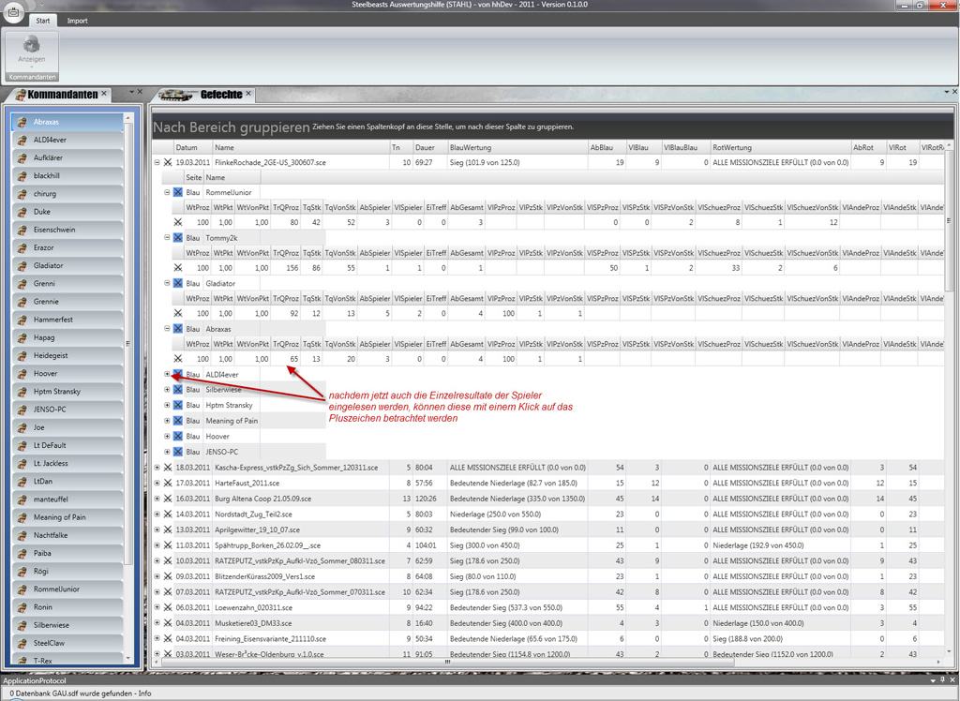
Task: Click the soldier icon beside Ronin
Action: click(x=21, y=607)
